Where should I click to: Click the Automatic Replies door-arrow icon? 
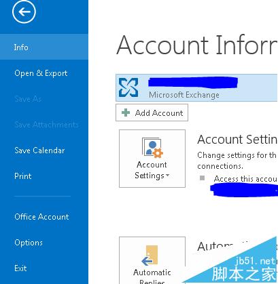pos(150,256)
